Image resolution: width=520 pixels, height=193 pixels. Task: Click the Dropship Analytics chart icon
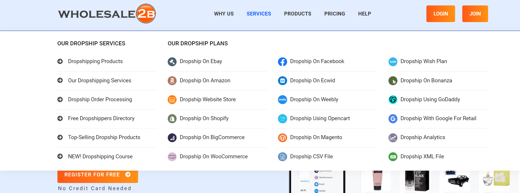[393, 138]
